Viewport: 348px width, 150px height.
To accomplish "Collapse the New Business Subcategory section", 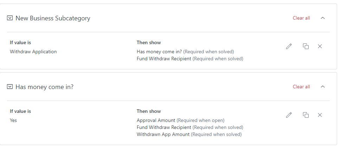I will tap(323, 18).
